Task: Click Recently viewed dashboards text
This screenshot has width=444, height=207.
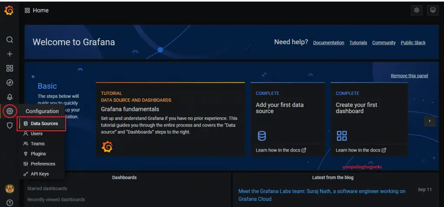Action: (x=56, y=199)
